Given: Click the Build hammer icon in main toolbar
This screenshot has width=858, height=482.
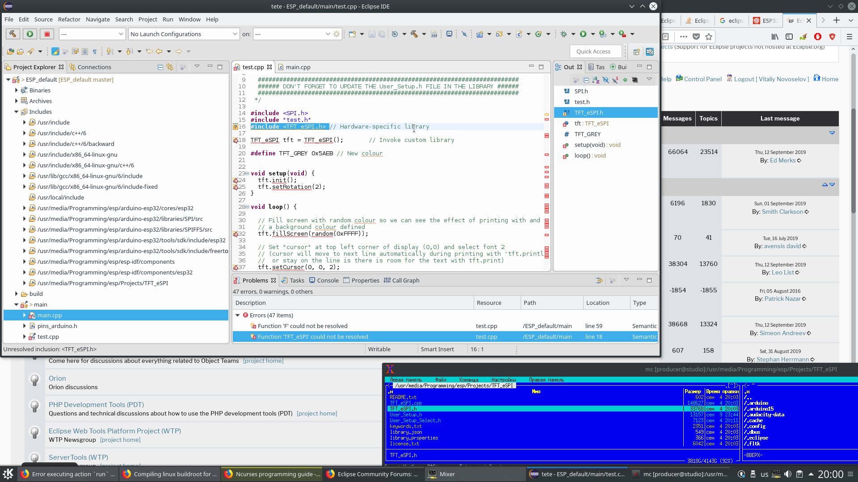Looking at the screenshot, I should click(x=414, y=34).
